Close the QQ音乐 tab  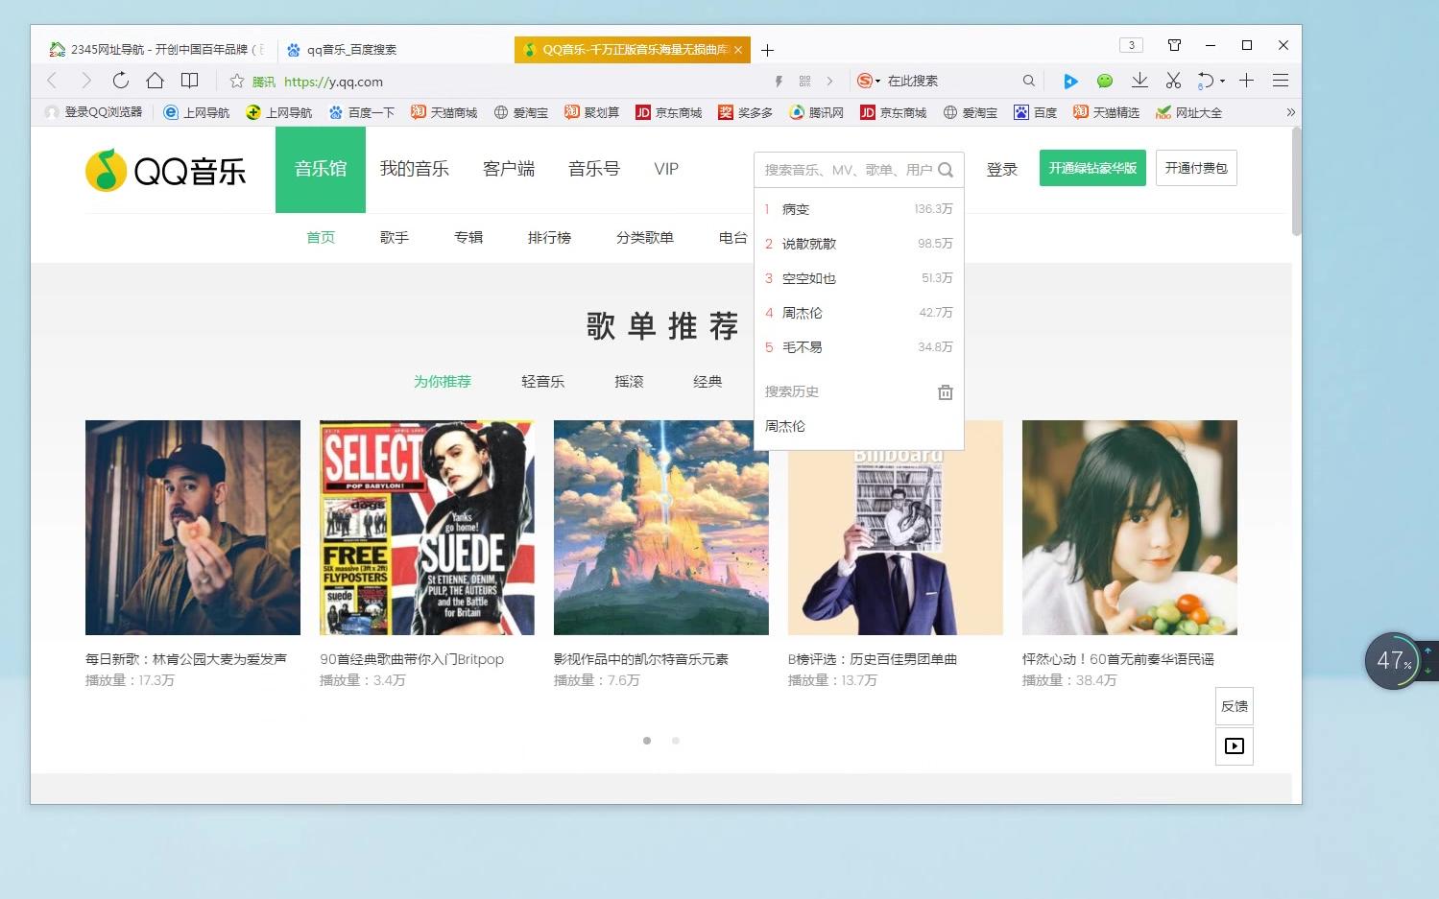click(x=738, y=50)
